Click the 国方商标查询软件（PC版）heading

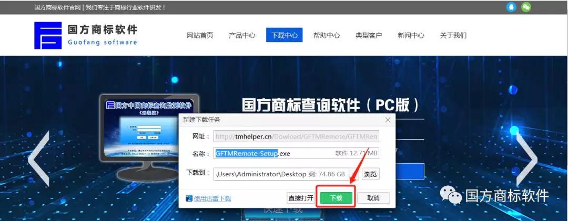pos(330,106)
